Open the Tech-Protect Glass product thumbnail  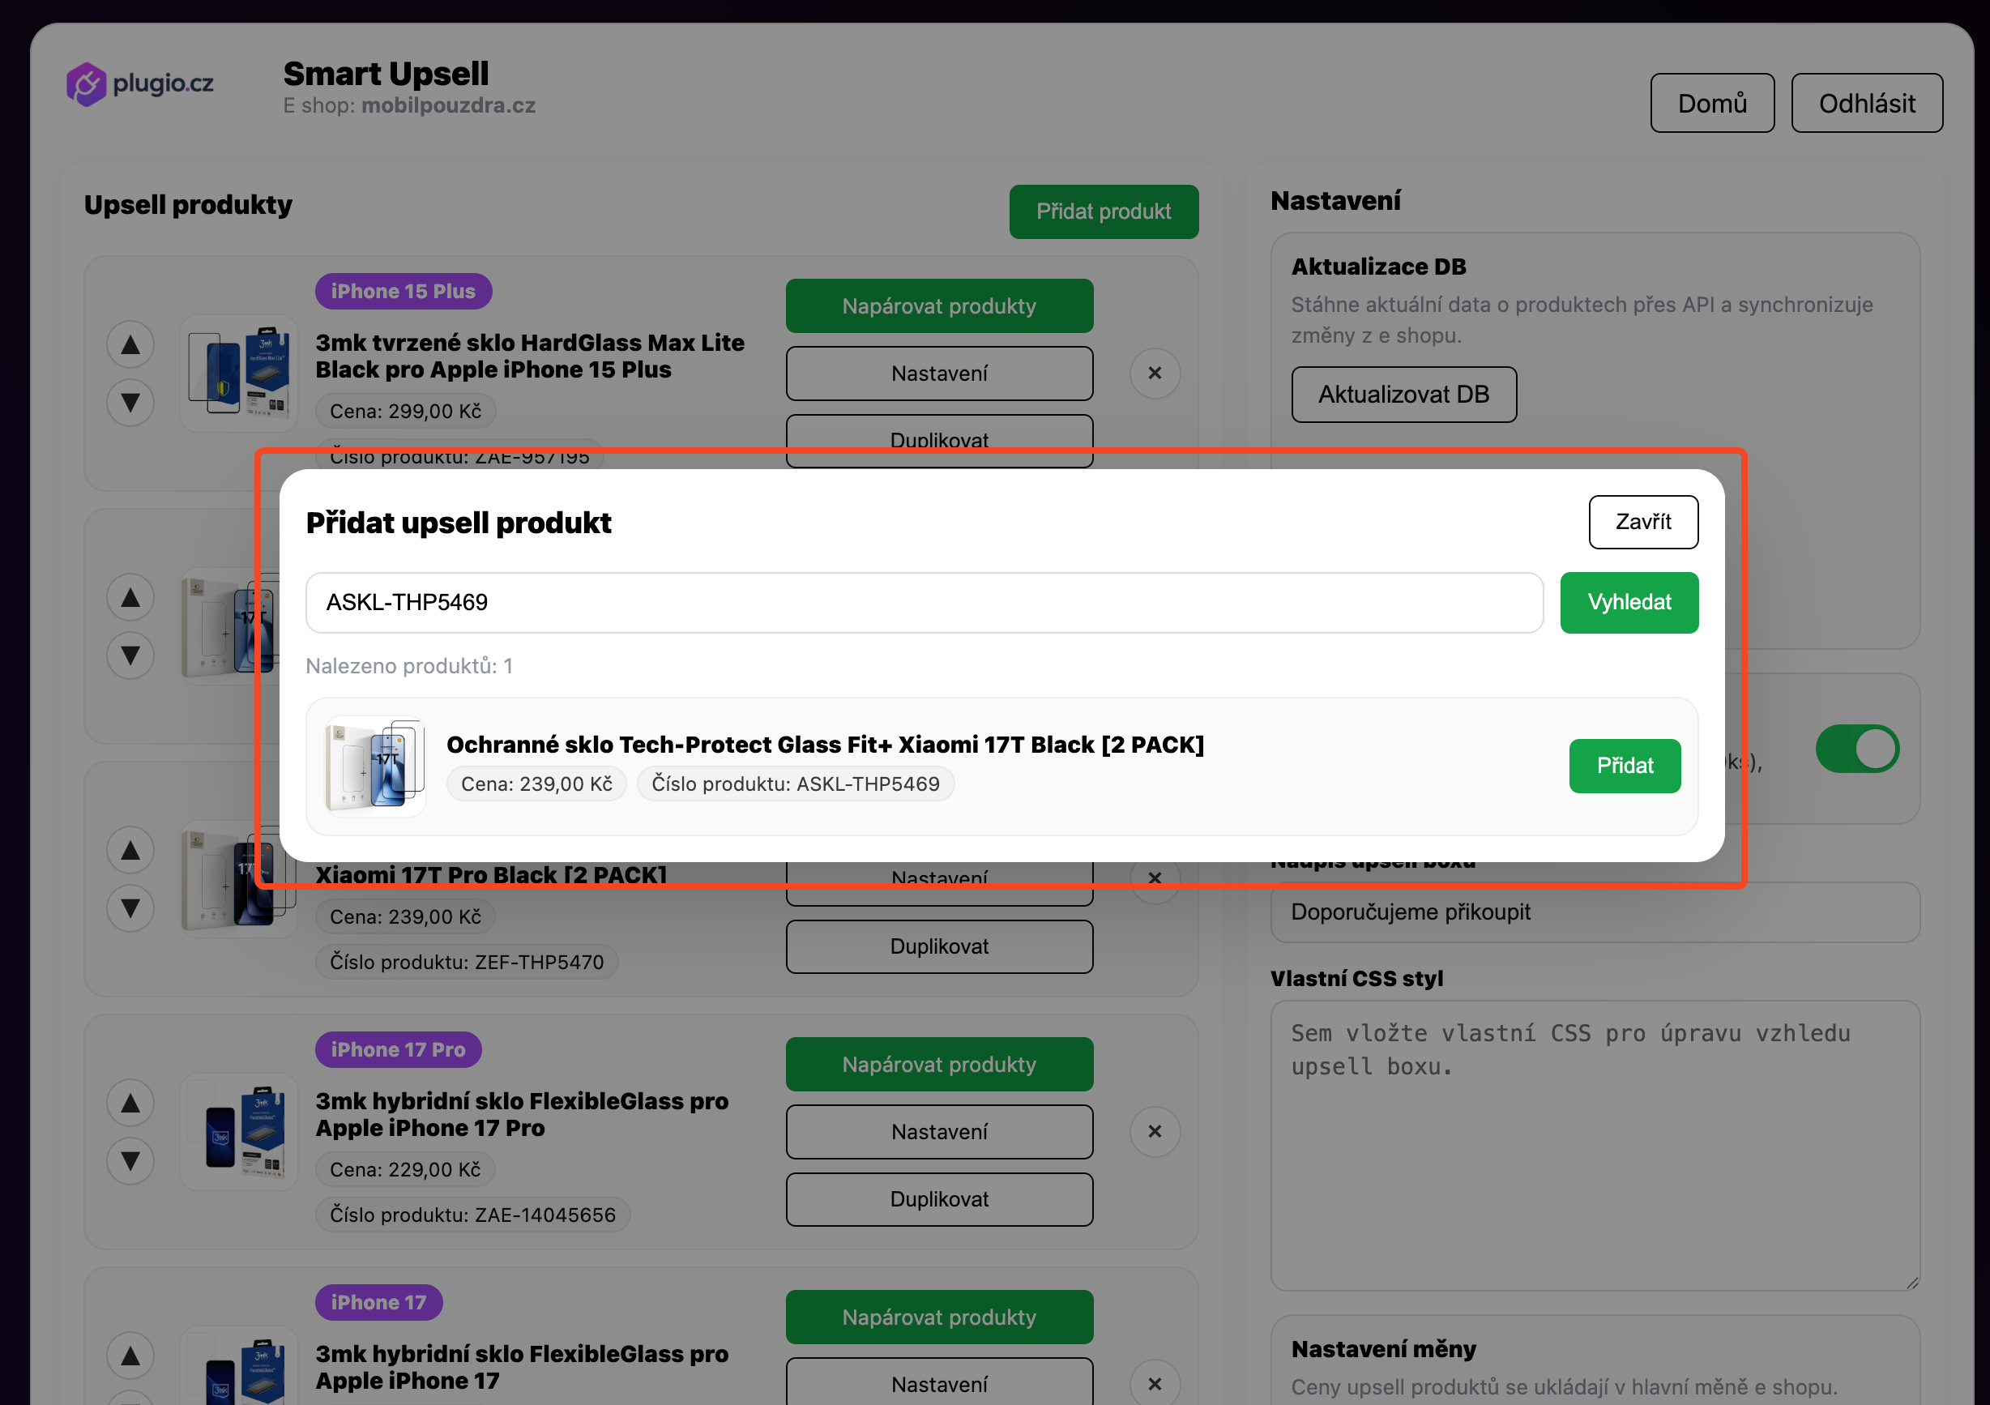tap(374, 767)
